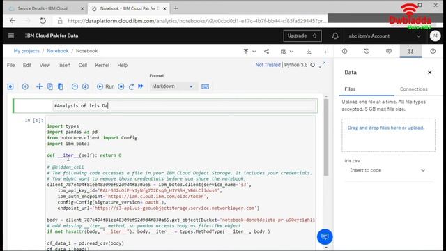Click the Python 3.6 kernel label
Image resolution: width=446 pixels, height=251 pixels.
click(295, 65)
